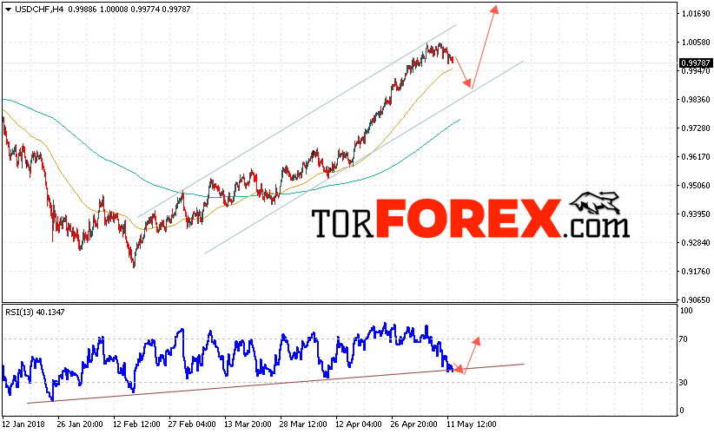Click the 0.97280 price scale value
This screenshot has height=434, width=714.
(x=696, y=128)
